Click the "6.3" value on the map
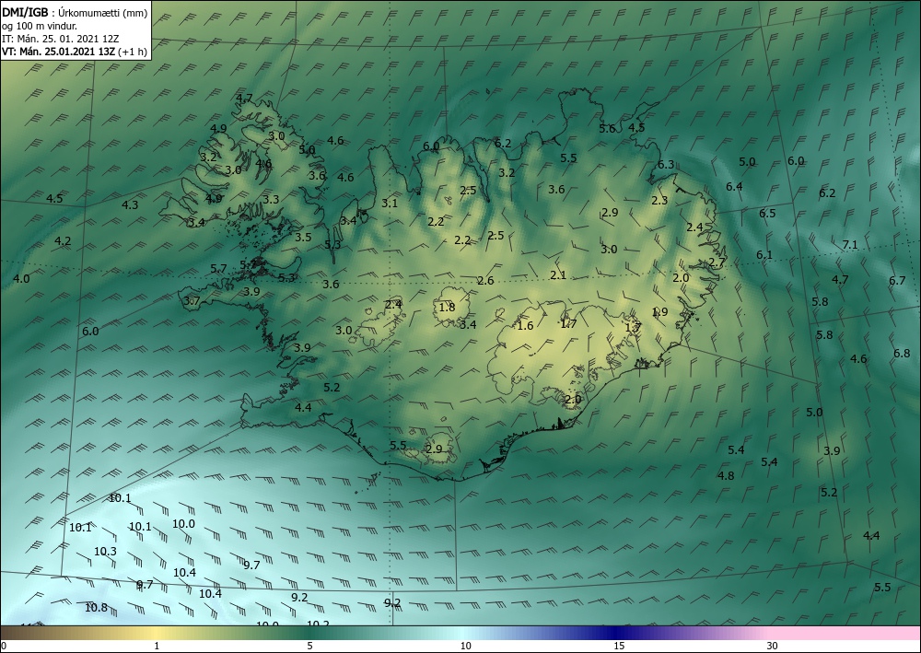Image resolution: width=921 pixels, height=653 pixels. coord(666,165)
